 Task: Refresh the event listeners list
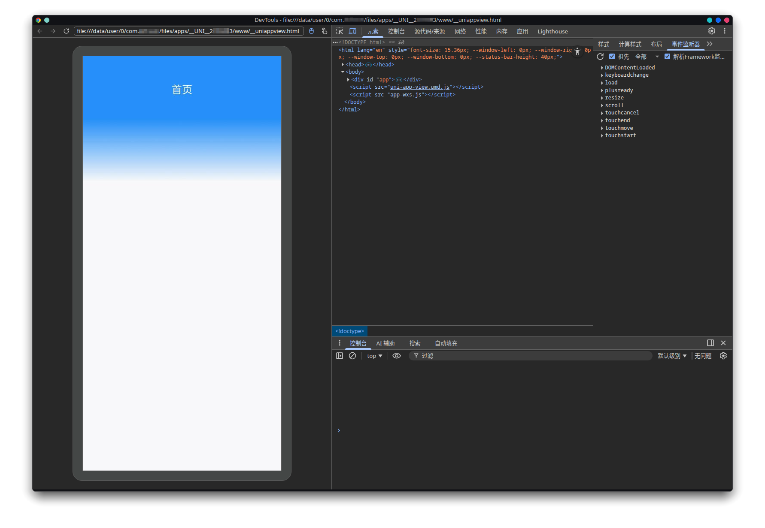pyautogui.click(x=600, y=57)
